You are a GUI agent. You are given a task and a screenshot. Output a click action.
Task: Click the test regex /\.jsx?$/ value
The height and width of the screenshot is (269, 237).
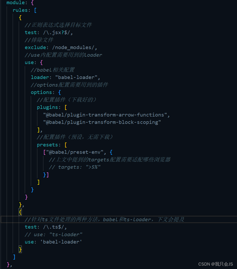pyautogui.click(x=56, y=32)
